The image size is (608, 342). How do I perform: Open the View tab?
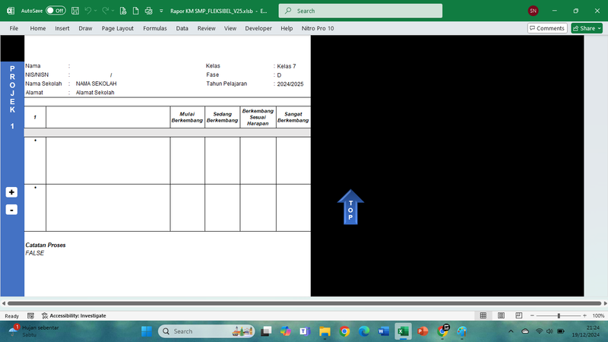tap(230, 28)
